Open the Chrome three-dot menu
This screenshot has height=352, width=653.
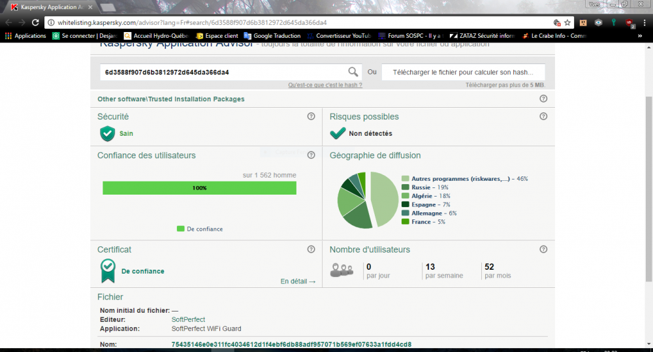645,22
